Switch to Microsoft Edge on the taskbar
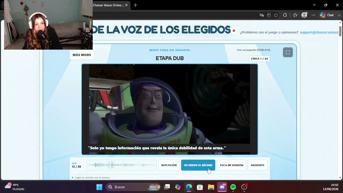The height and width of the screenshot is (193, 343). click(x=189, y=187)
